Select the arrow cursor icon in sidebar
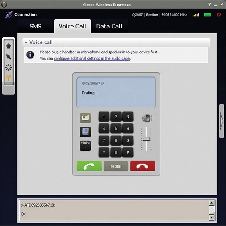 pyautogui.click(x=9, y=56)
